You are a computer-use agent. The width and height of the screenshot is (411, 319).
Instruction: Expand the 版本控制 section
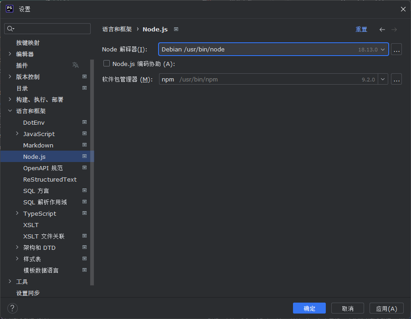click(10, 76)
